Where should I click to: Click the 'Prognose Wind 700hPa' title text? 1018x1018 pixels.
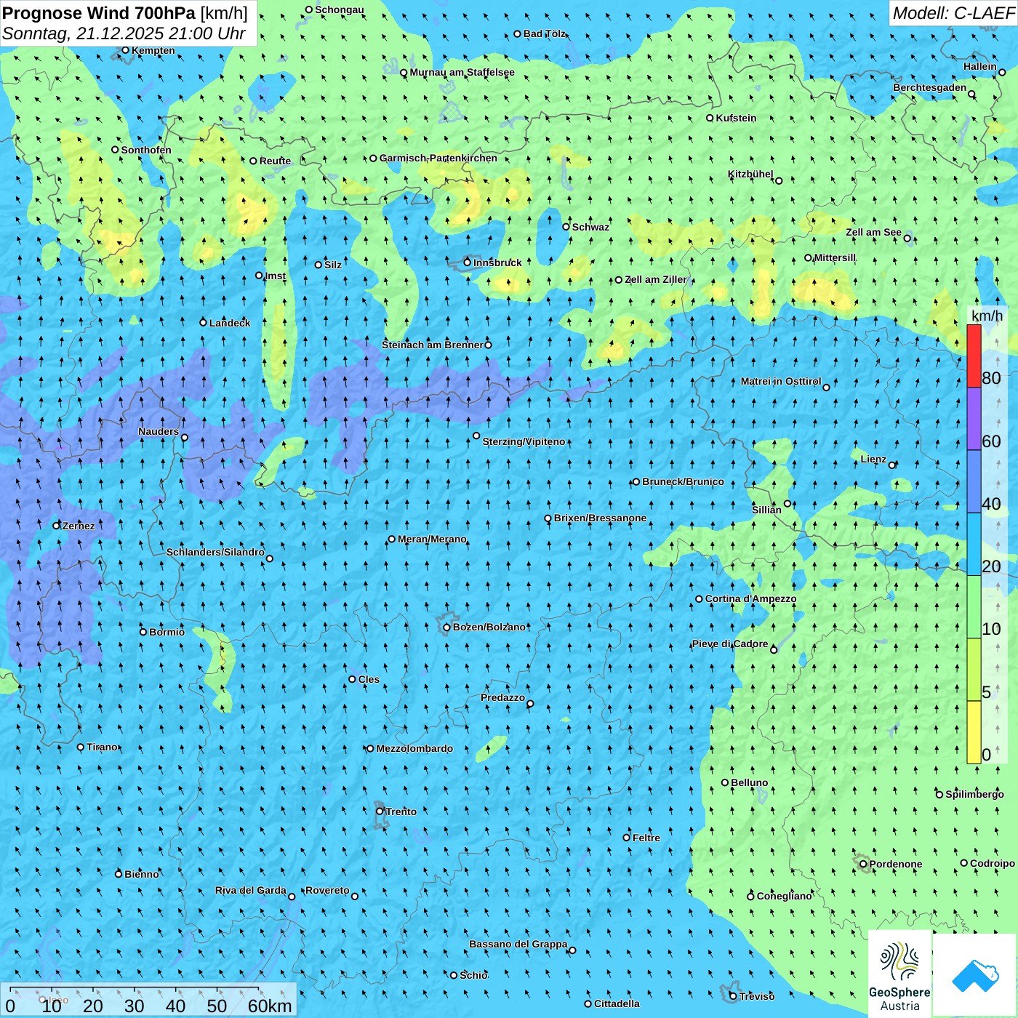[99, 13]
